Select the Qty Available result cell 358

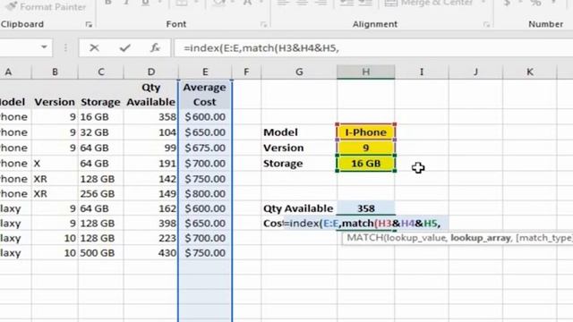(x=366, y=208)
